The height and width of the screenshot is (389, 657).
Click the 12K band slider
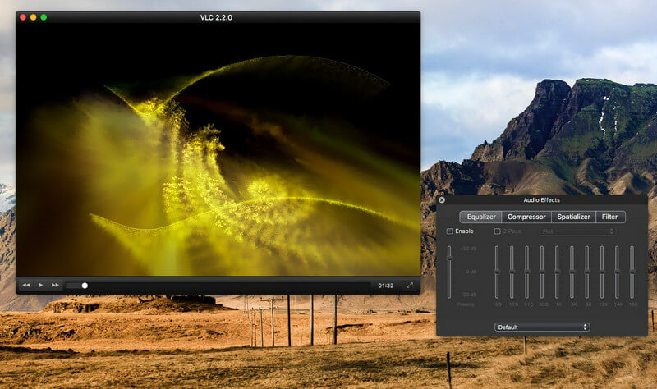[x=602, y=272]
